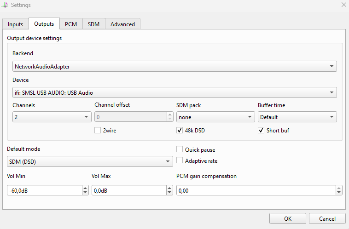Image resolution: width=349 pixels, height=229 pixels.
Task: Click the HQPlayer app icon in title bar
Action: pyautogui.click(x=5, y=5)
